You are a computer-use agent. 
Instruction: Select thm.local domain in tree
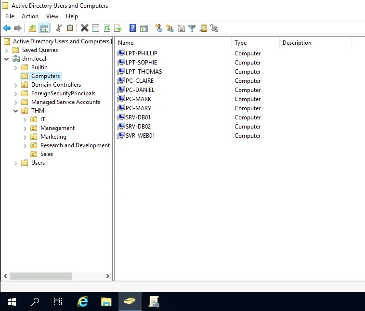pos(34,59)
